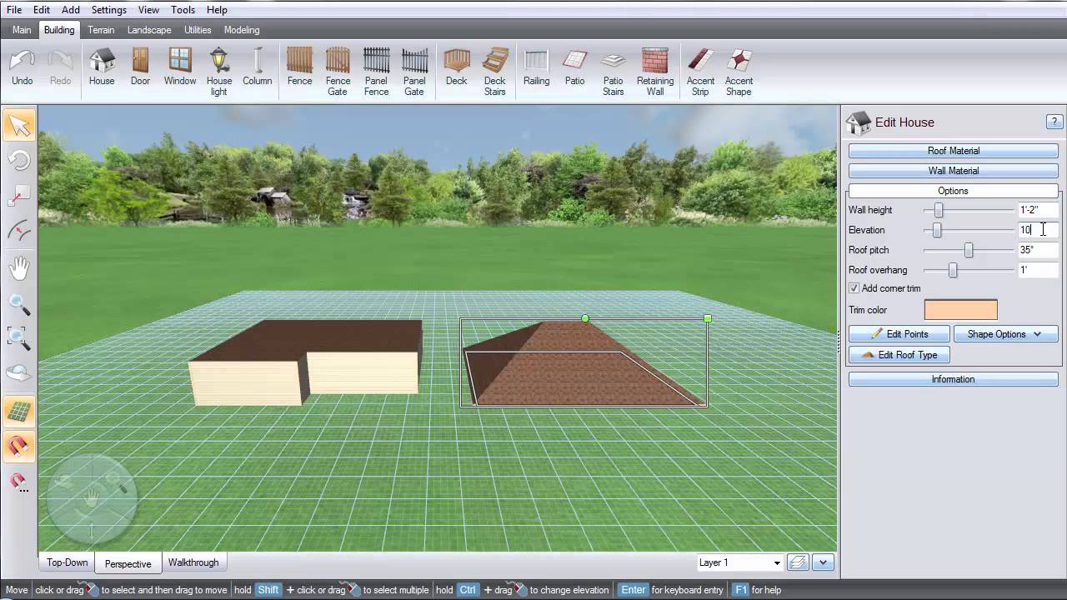Viewport: 1067px width, 600px height.
Task: Add a House light
Action: 219,72
